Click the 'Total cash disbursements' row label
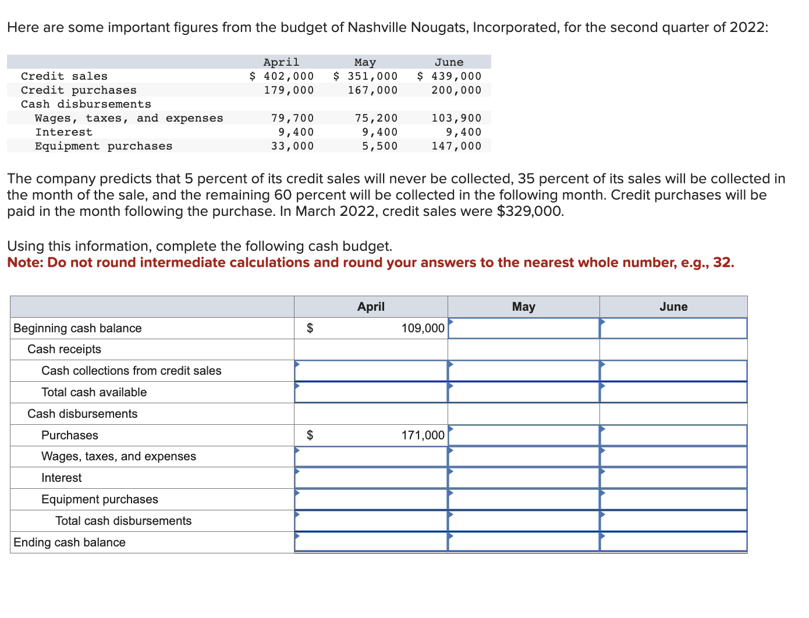This screenshot has height=618, width=809. (123, 521)
